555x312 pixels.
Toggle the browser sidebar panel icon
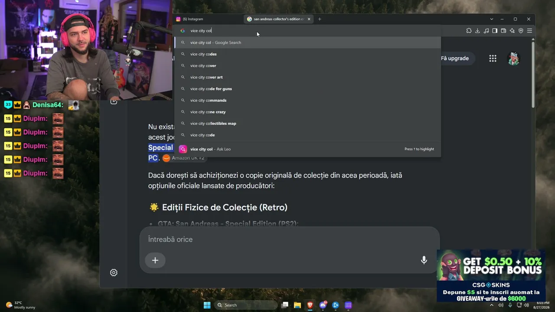(495, 31)
